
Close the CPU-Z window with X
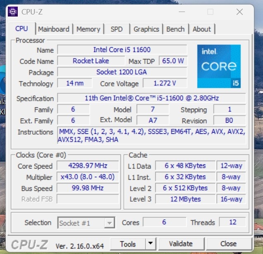click(x=240, y=12)
